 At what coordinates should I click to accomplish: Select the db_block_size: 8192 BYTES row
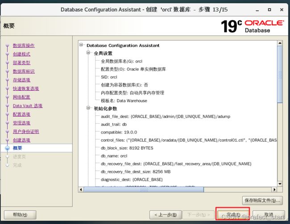[x=127, y=148]
